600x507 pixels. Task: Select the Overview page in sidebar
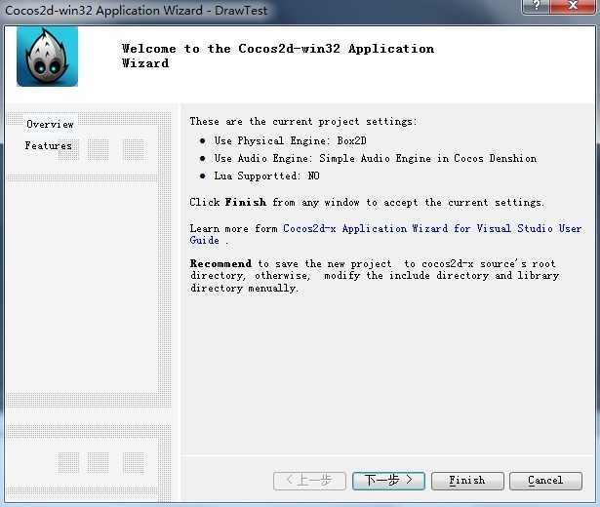point(50,124)
